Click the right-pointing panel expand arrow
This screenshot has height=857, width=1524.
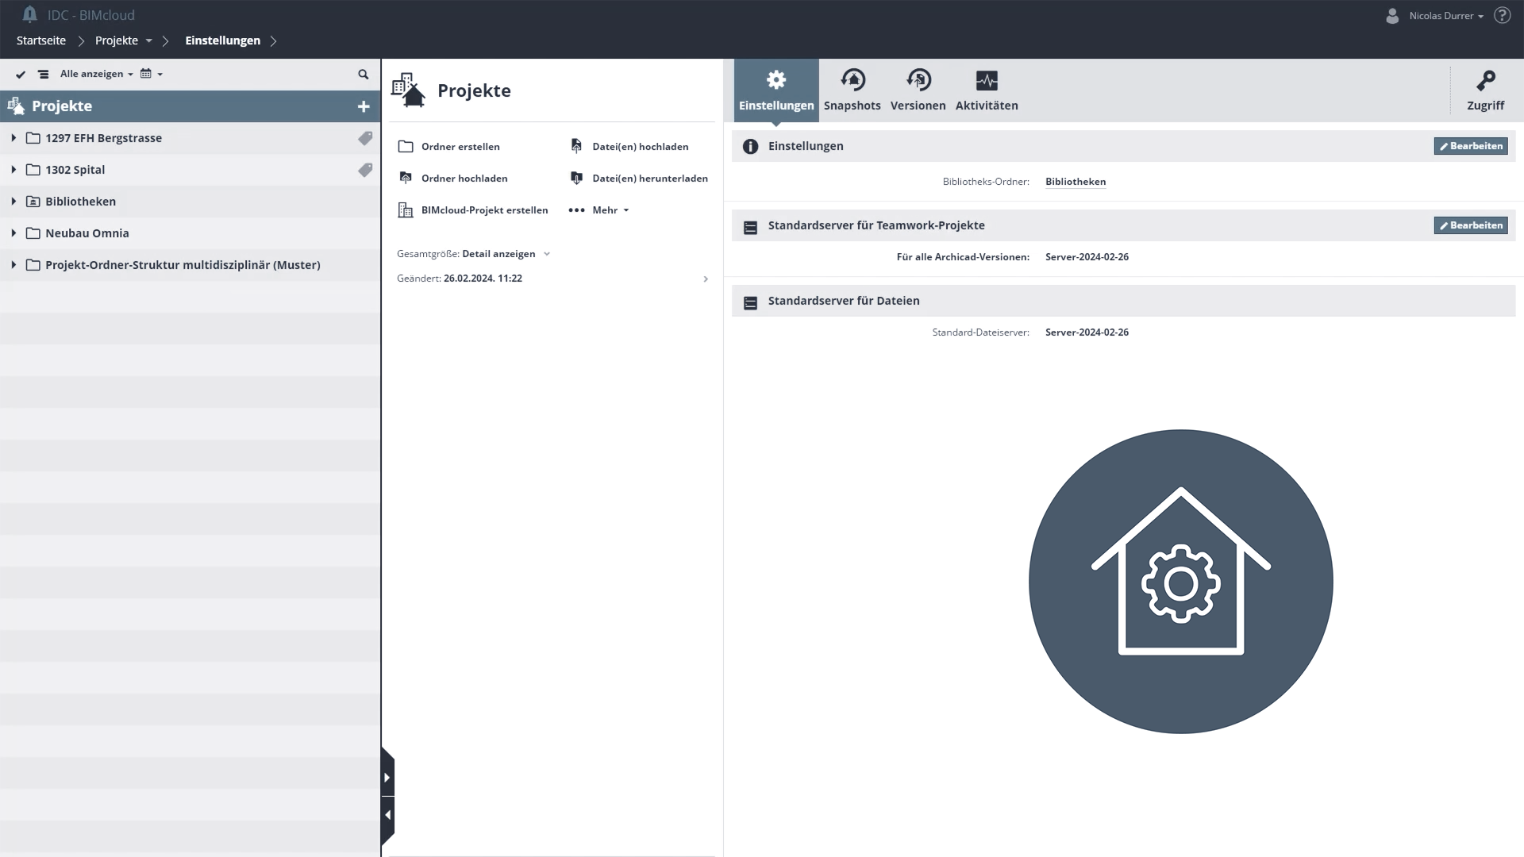click(387, 778)
